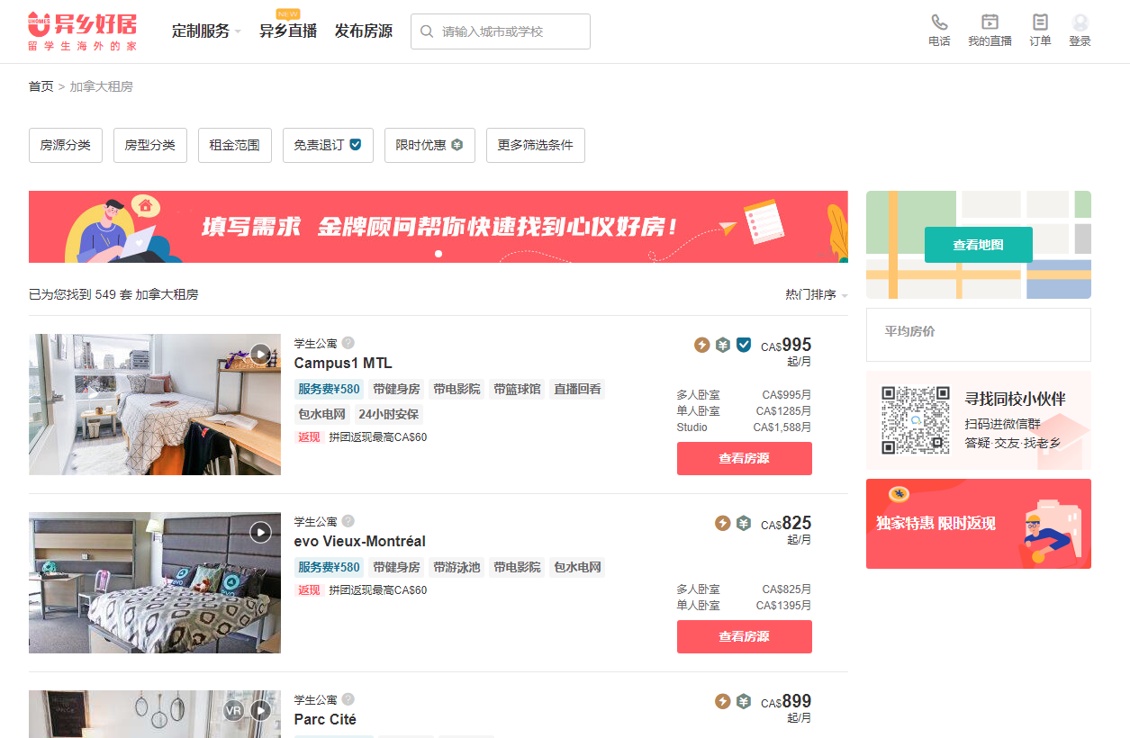Click the banner carousel dot indicator
1130x738 pixels.
tap(438, 255)
